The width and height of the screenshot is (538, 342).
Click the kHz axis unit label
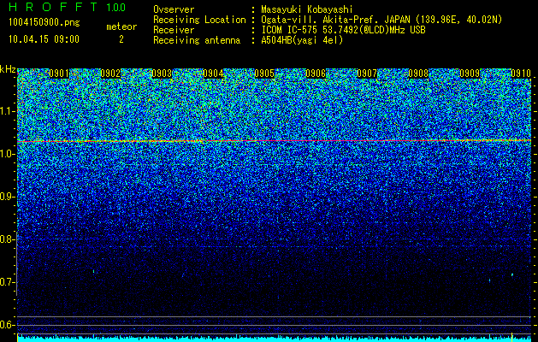coord(8,69)
